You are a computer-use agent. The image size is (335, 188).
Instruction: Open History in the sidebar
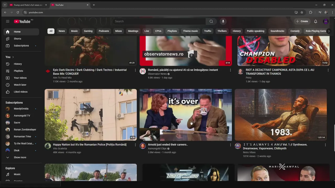[x=21, y=64]
